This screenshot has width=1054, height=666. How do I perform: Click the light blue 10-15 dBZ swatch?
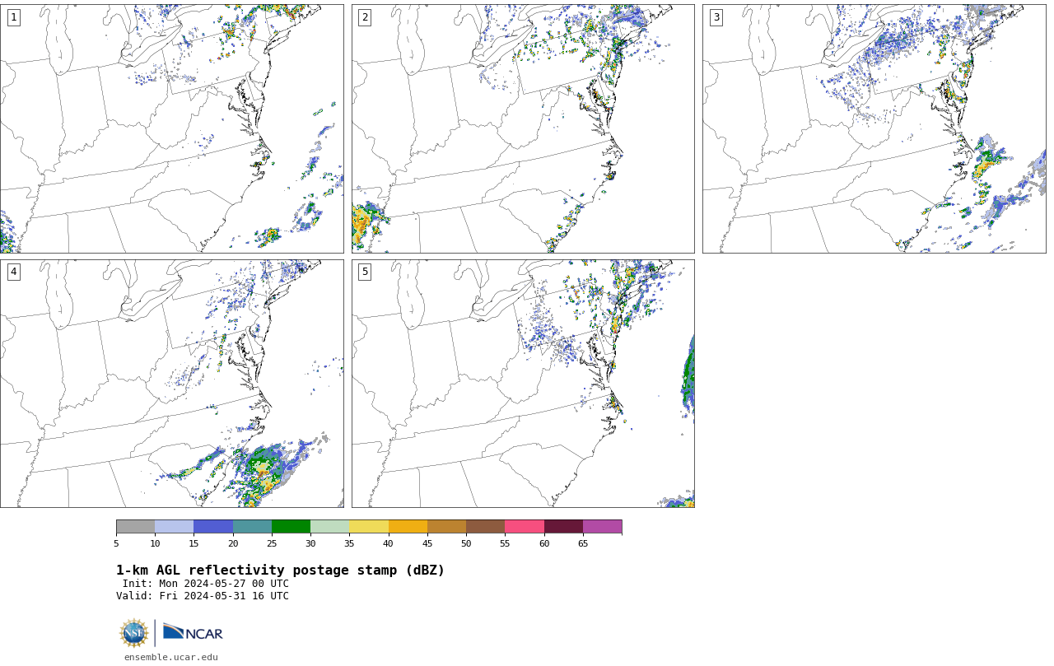pyautogui.click(x=174, y=527)
